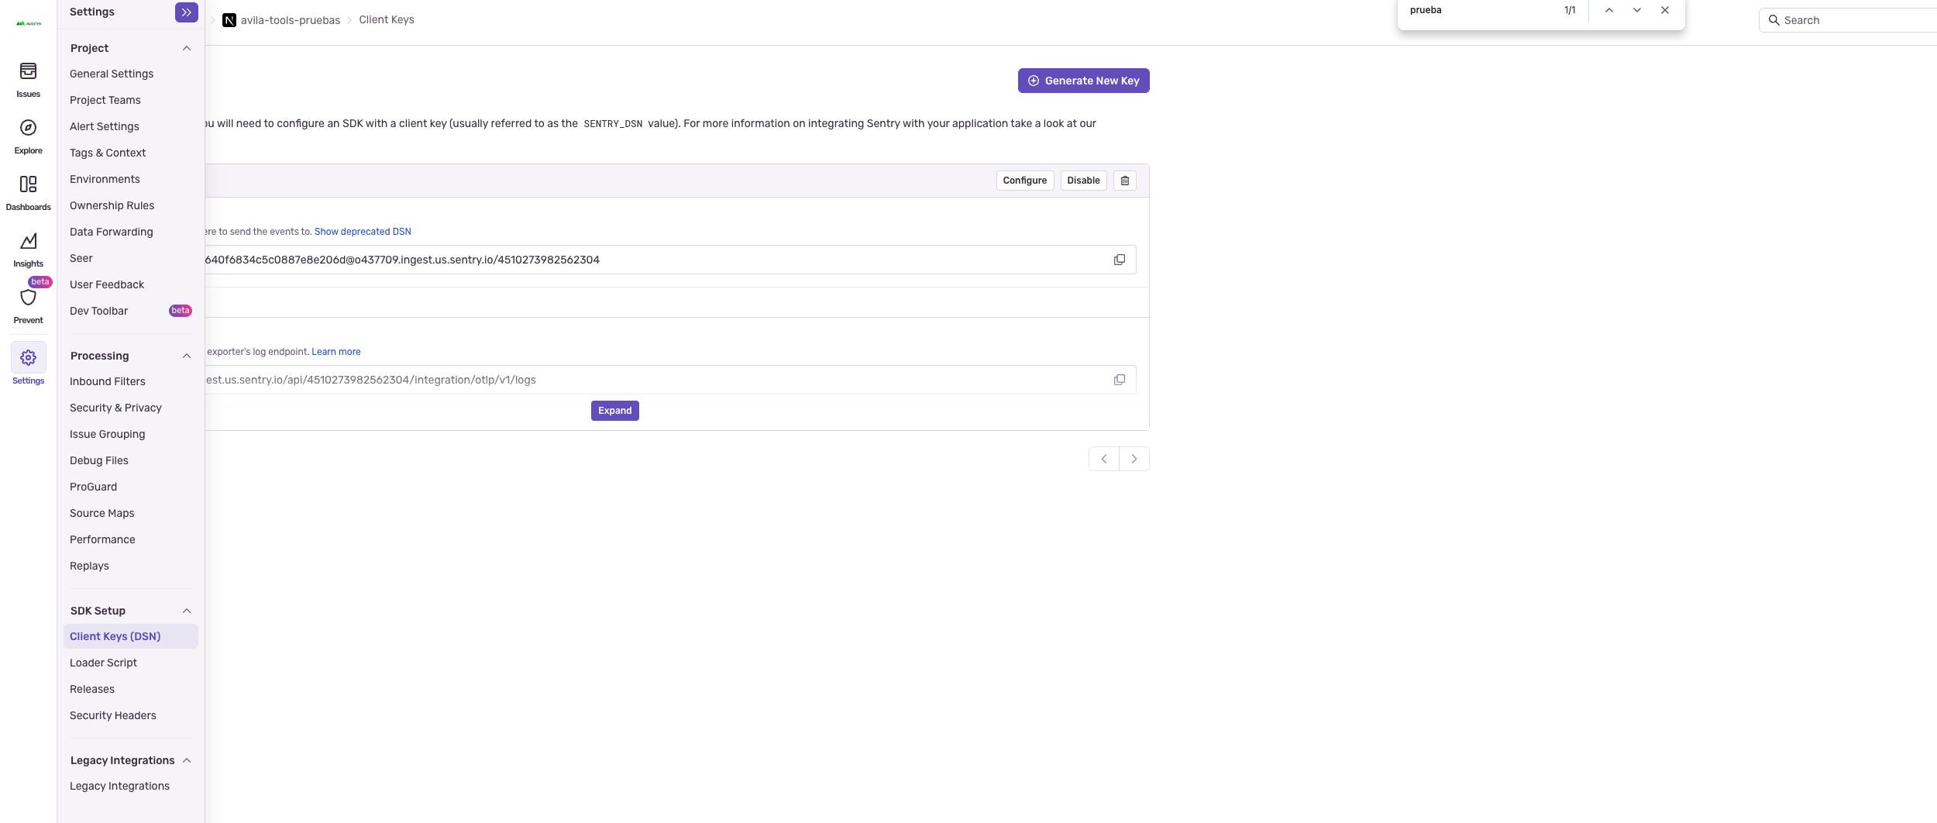Collapse the Project section
This screenshot has height=823, width=1937.
pyautogui.click(x=187, y=48)
